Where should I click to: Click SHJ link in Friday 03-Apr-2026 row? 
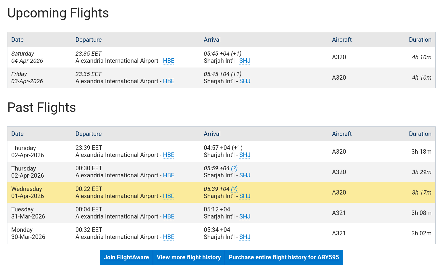tap(245, 81)
